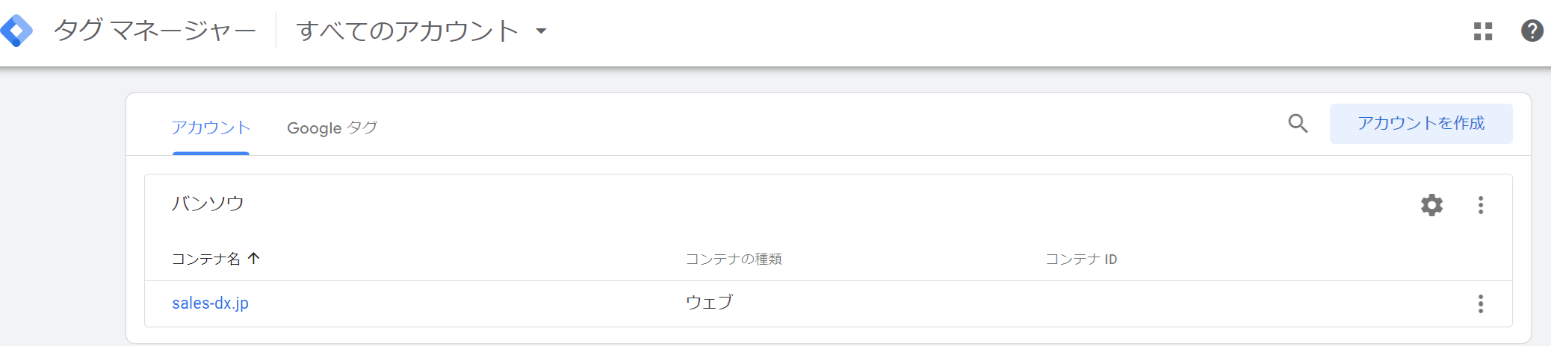Sort by the コンテナ名 column header

click(206, 259)
